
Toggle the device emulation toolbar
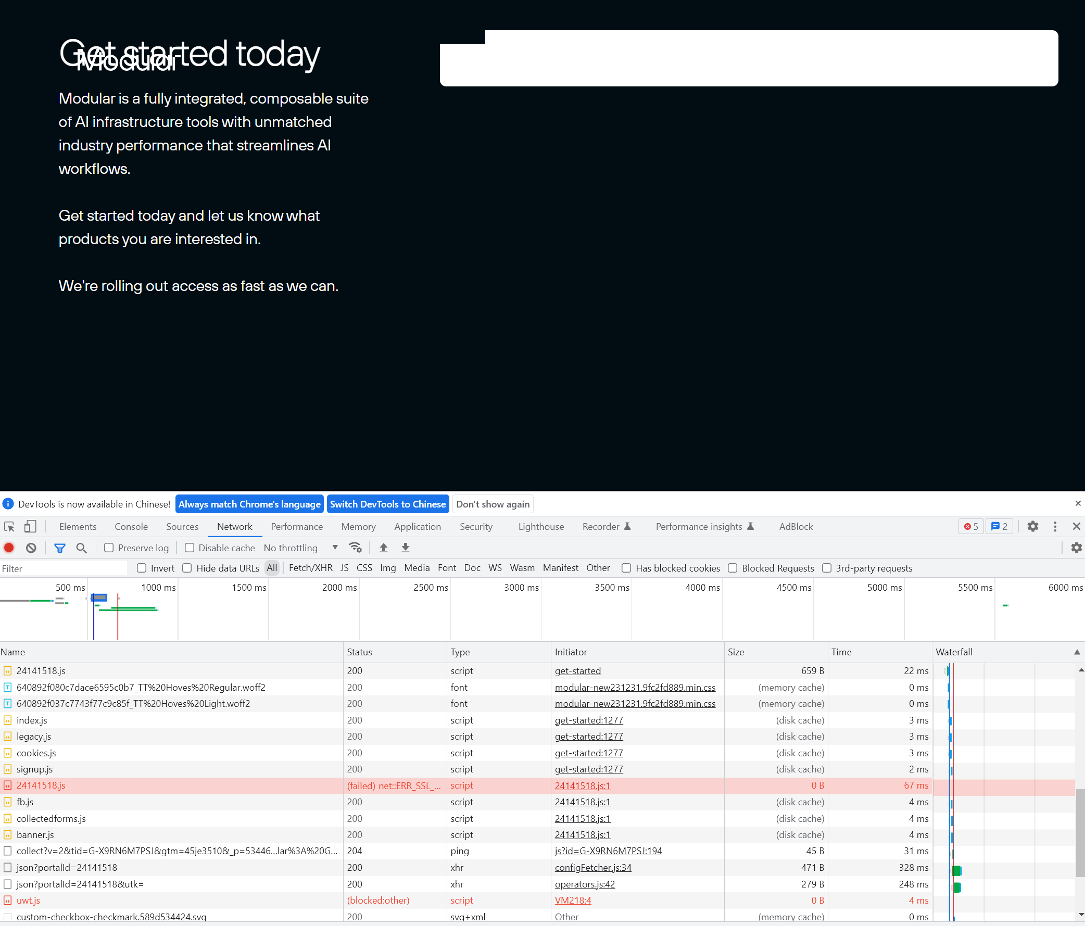pos(30,527)
